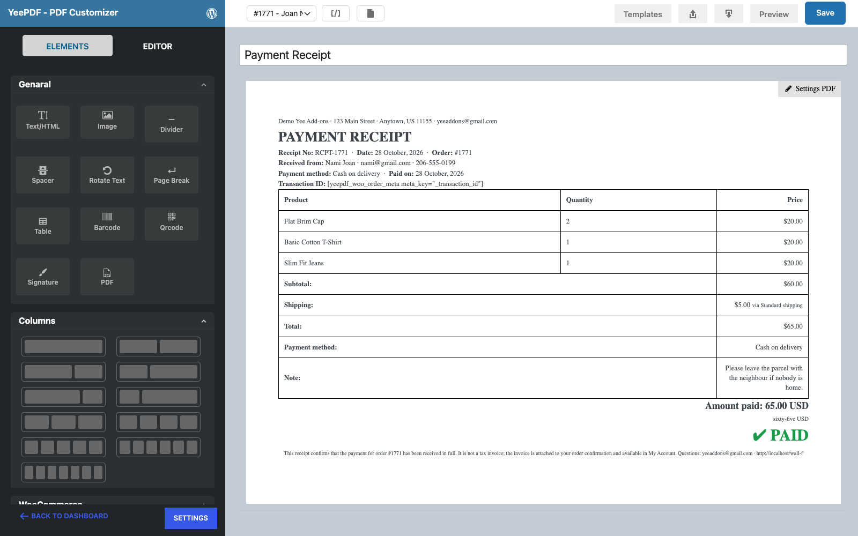Preview the PDF document
The height and width of the screenshot is (536, 858).
774,14
